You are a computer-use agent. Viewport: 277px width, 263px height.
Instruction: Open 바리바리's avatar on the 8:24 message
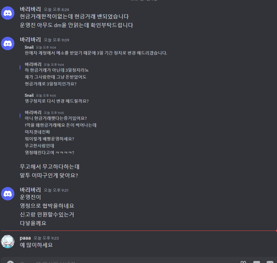8,13
